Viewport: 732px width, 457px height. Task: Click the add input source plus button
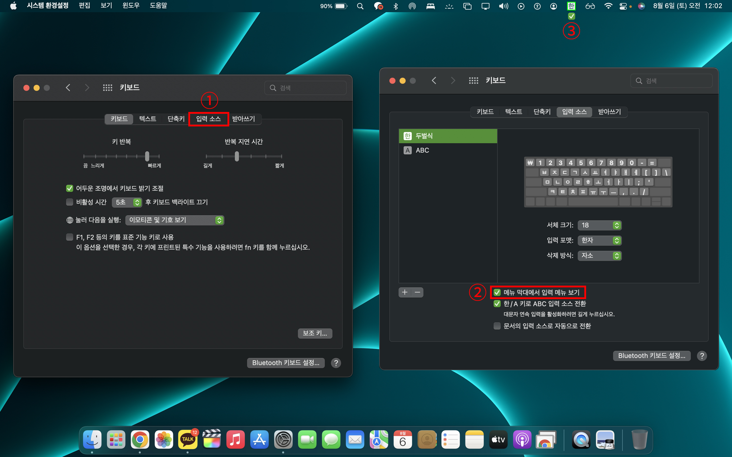click(x=405, y=292)
